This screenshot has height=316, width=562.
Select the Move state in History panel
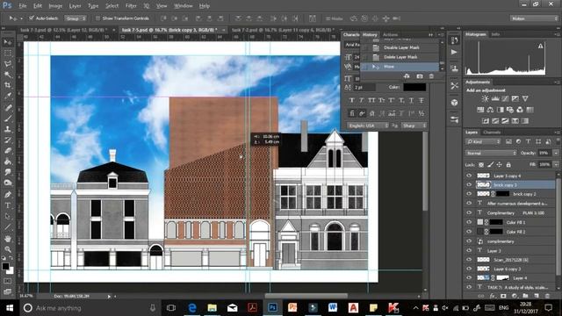pos(400,67)
